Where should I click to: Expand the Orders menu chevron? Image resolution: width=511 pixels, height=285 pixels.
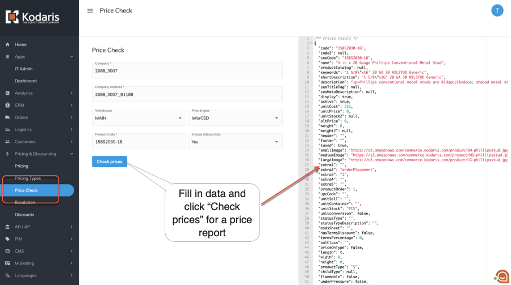pos(72,118)
